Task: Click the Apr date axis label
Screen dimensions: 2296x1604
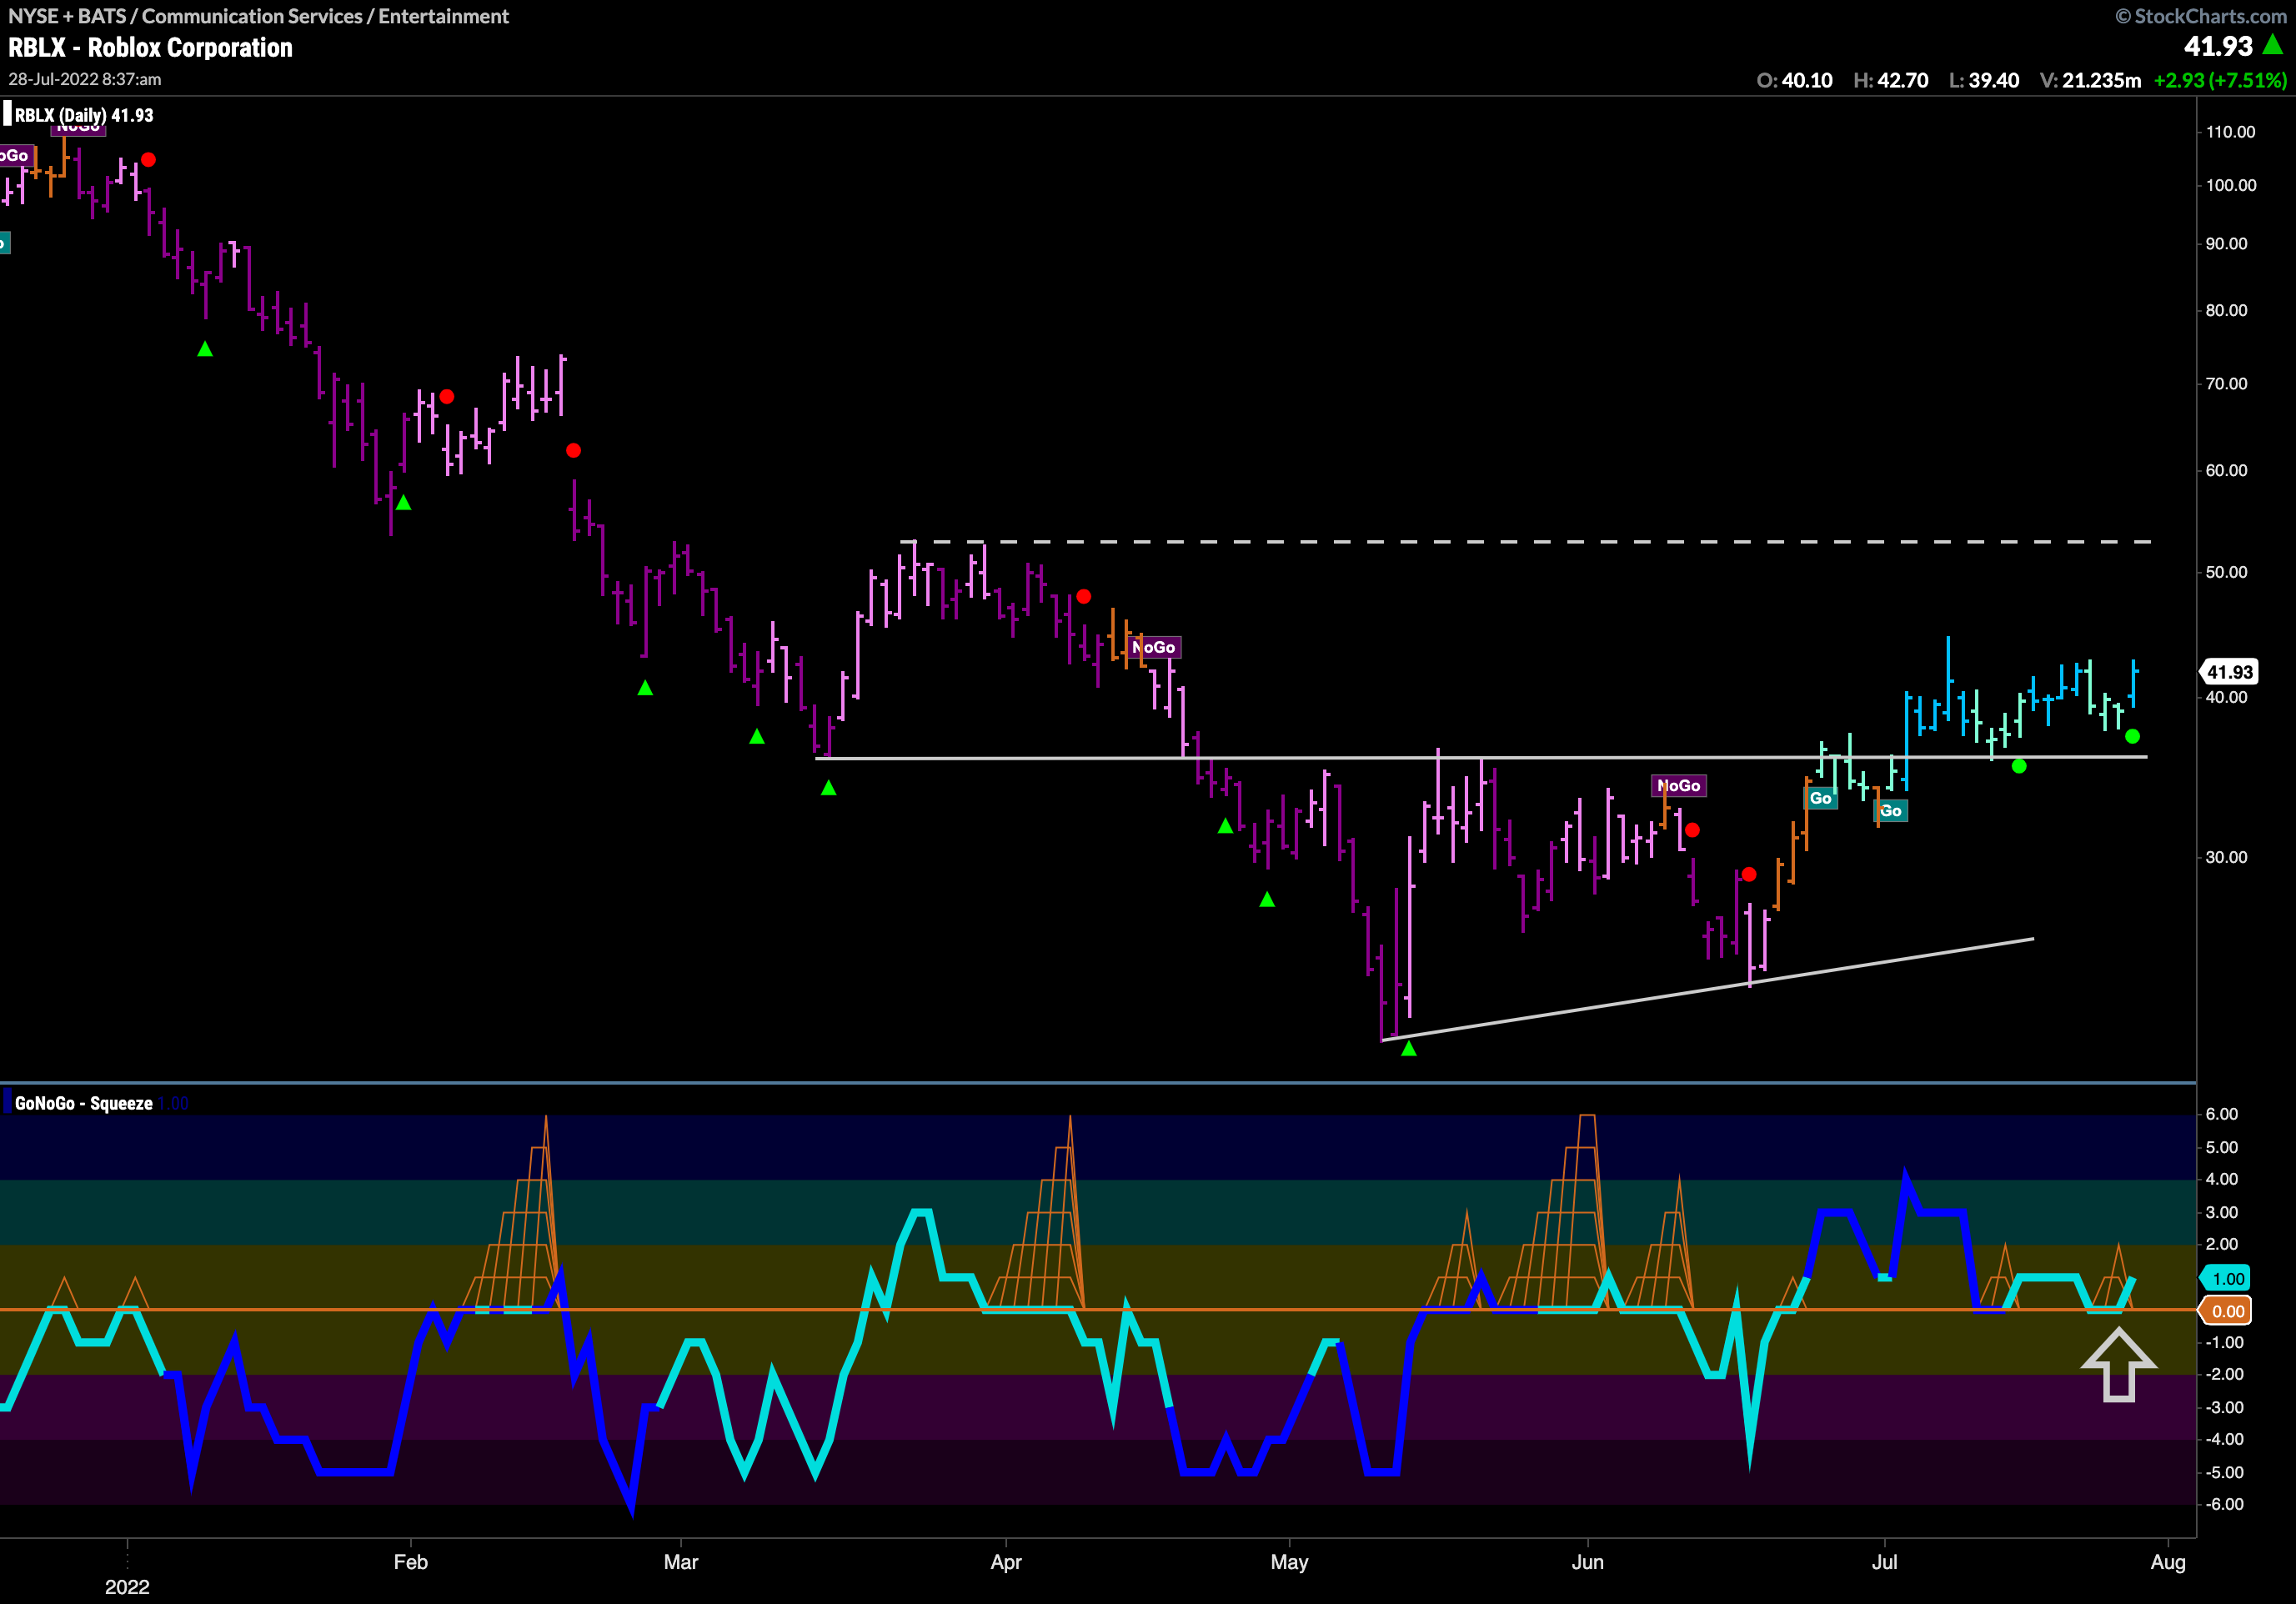Action: 1006,1562
